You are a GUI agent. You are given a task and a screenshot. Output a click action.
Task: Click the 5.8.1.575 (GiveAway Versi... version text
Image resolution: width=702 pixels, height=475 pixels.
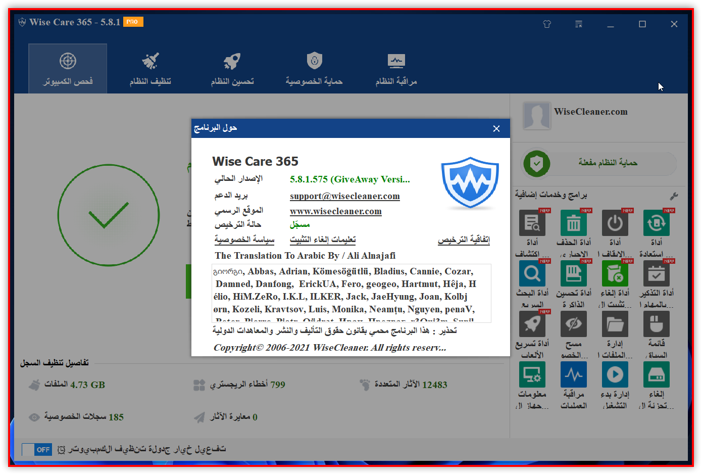pos(350,179)
